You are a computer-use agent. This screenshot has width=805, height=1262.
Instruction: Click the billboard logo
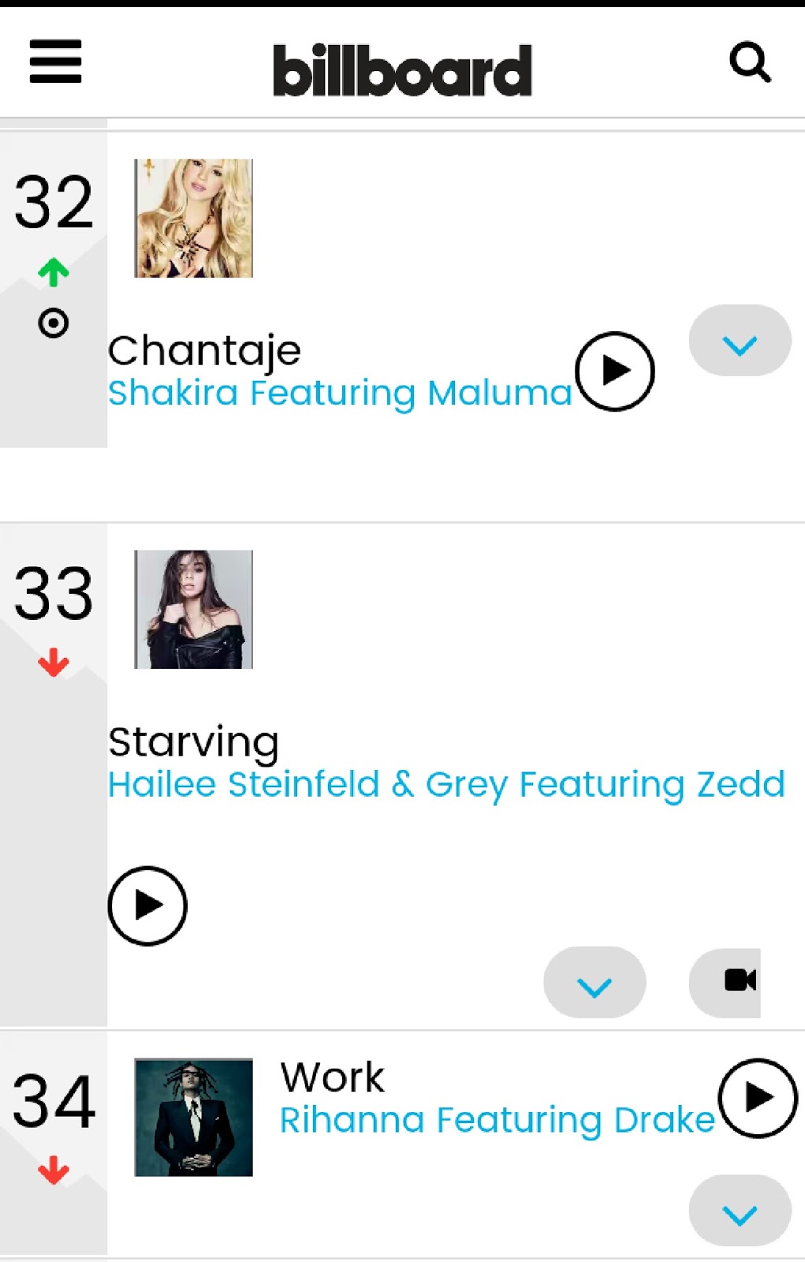click(x=402, y=69)
